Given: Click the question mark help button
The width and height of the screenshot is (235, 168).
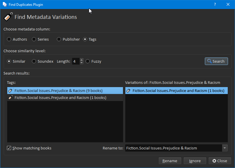Looking at the screenshot, I should (x=215, y=4).
